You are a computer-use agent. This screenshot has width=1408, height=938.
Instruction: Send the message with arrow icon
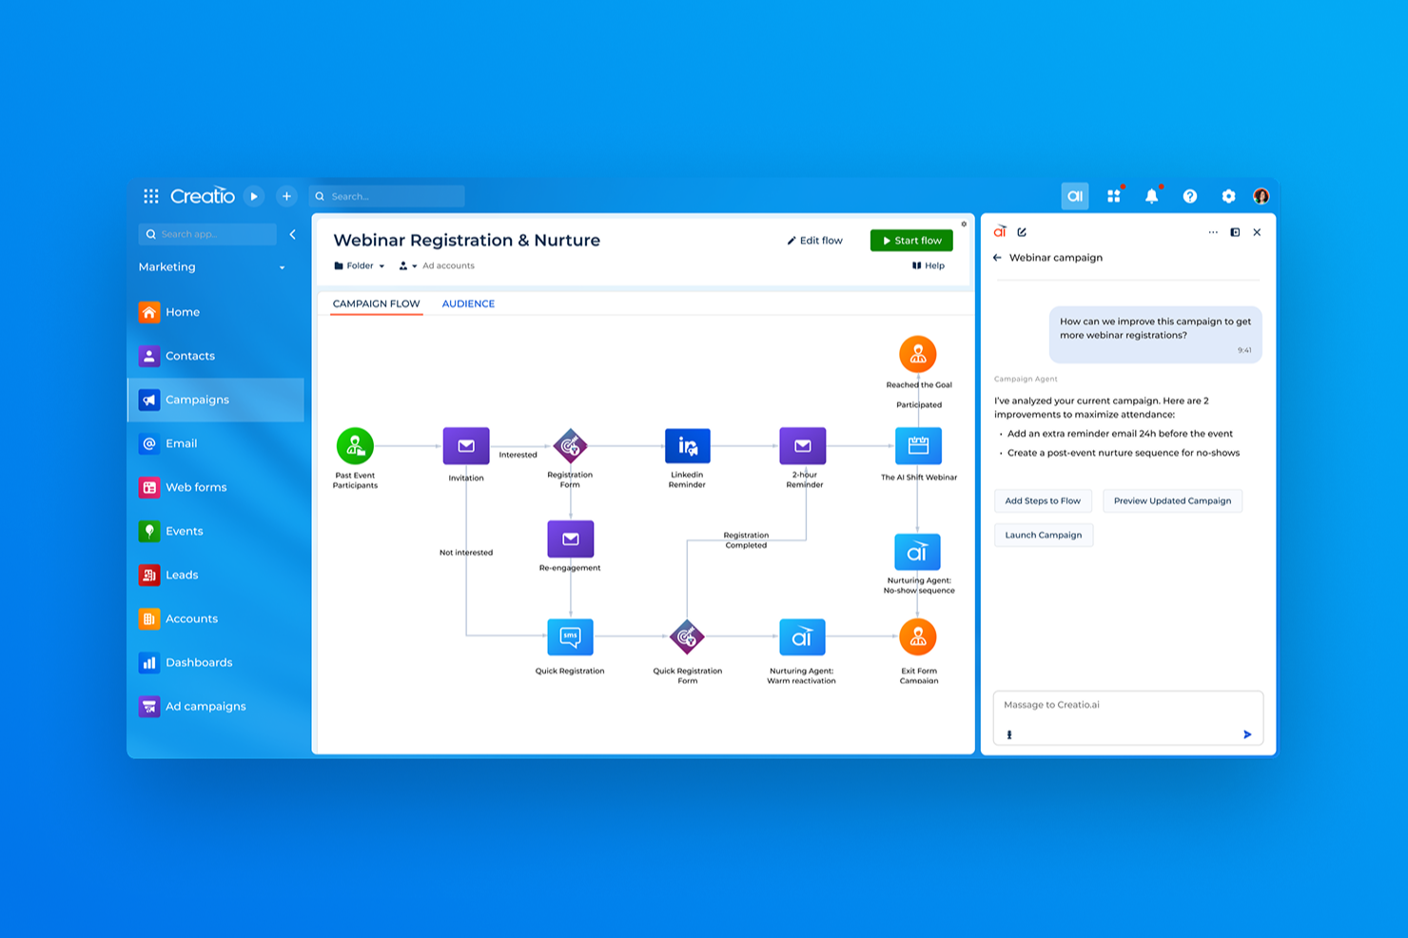(1247, 734)
